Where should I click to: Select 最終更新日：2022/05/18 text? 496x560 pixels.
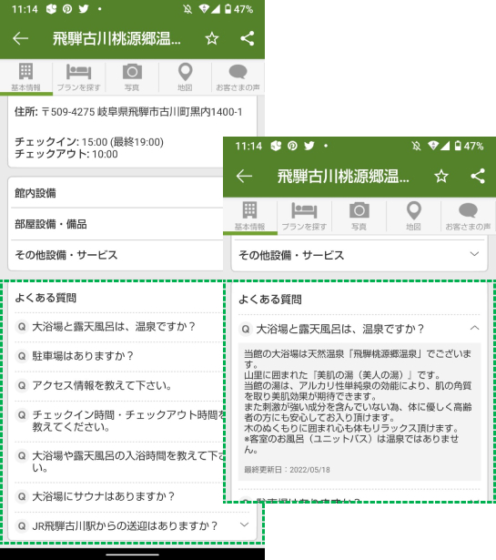click(x=287, y=470)
